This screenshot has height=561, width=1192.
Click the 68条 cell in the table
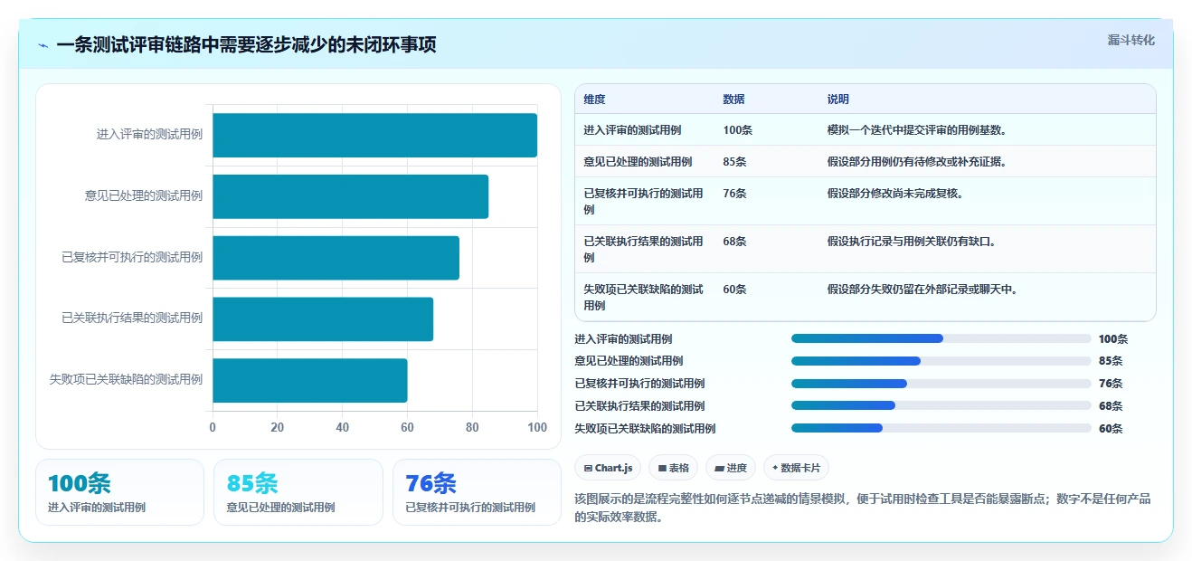coord(734,242)
